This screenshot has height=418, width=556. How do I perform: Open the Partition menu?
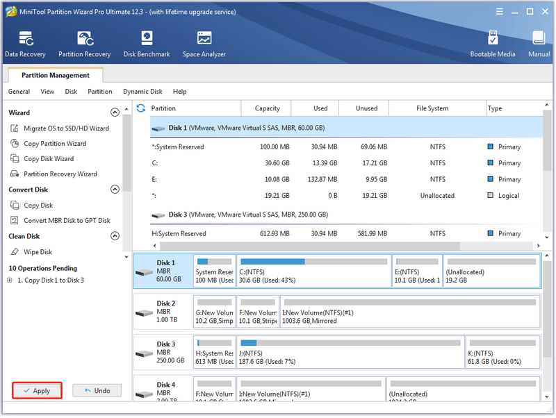click(99, 92)
